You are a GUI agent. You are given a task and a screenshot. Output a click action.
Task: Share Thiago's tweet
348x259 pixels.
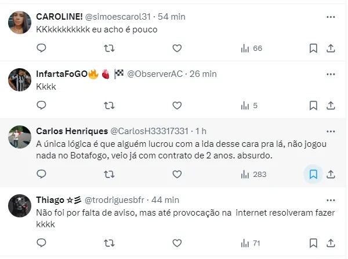click(331, 243)
